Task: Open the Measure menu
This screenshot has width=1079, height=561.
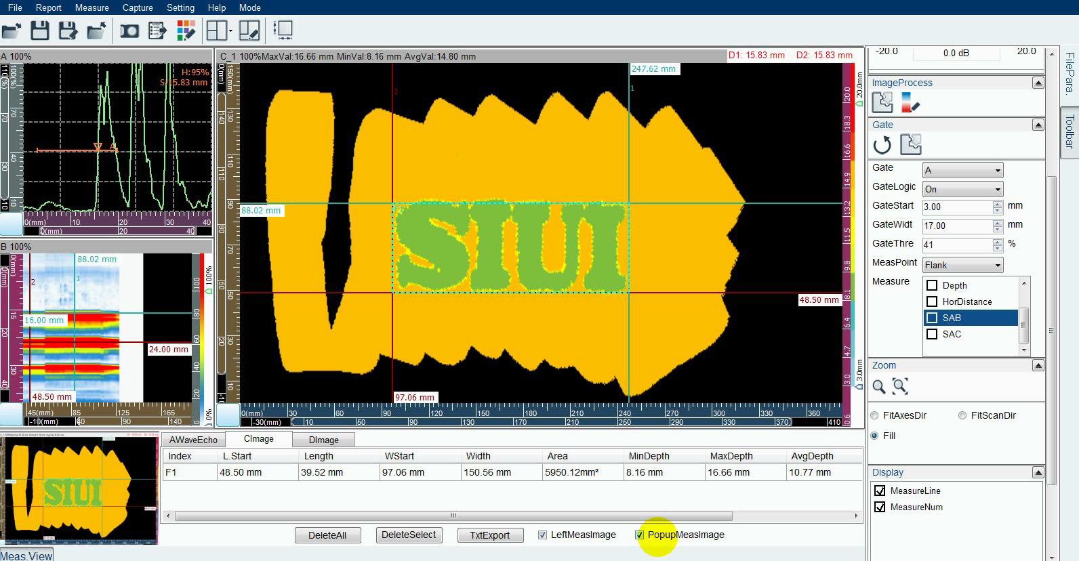Action: (92, 7)
